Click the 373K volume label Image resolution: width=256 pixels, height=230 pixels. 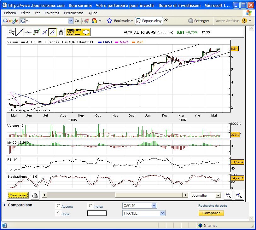[x=235, y=135]
